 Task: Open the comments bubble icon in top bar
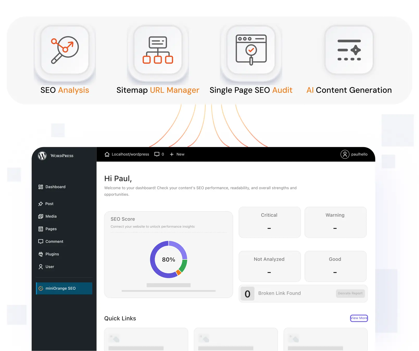pyautogui.click(x=157, y=154)
